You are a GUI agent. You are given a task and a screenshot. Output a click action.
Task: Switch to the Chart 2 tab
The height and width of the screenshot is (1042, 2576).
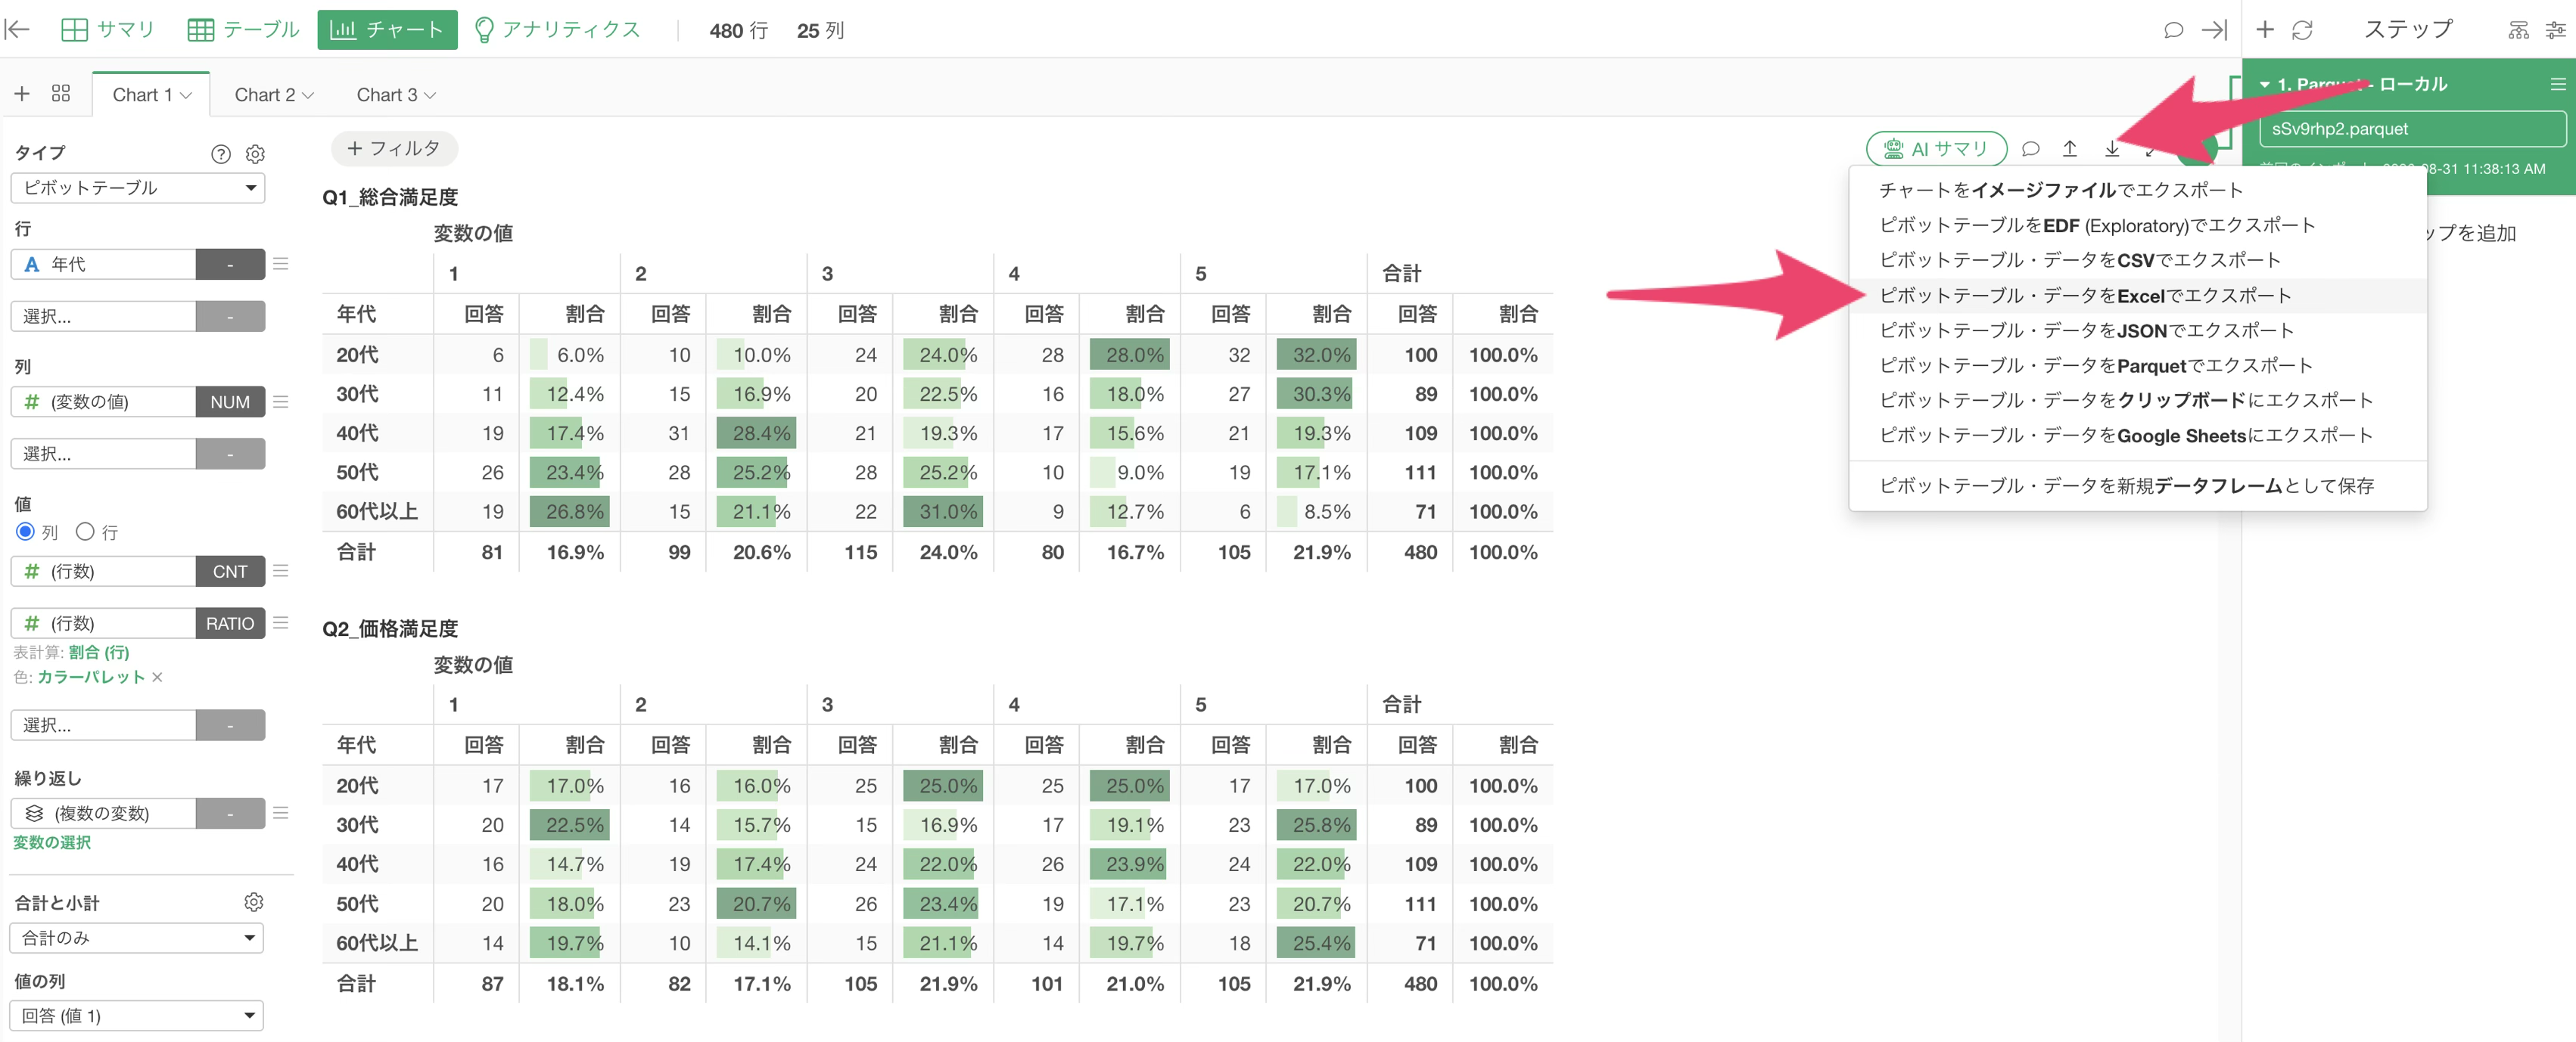[273, 95]
